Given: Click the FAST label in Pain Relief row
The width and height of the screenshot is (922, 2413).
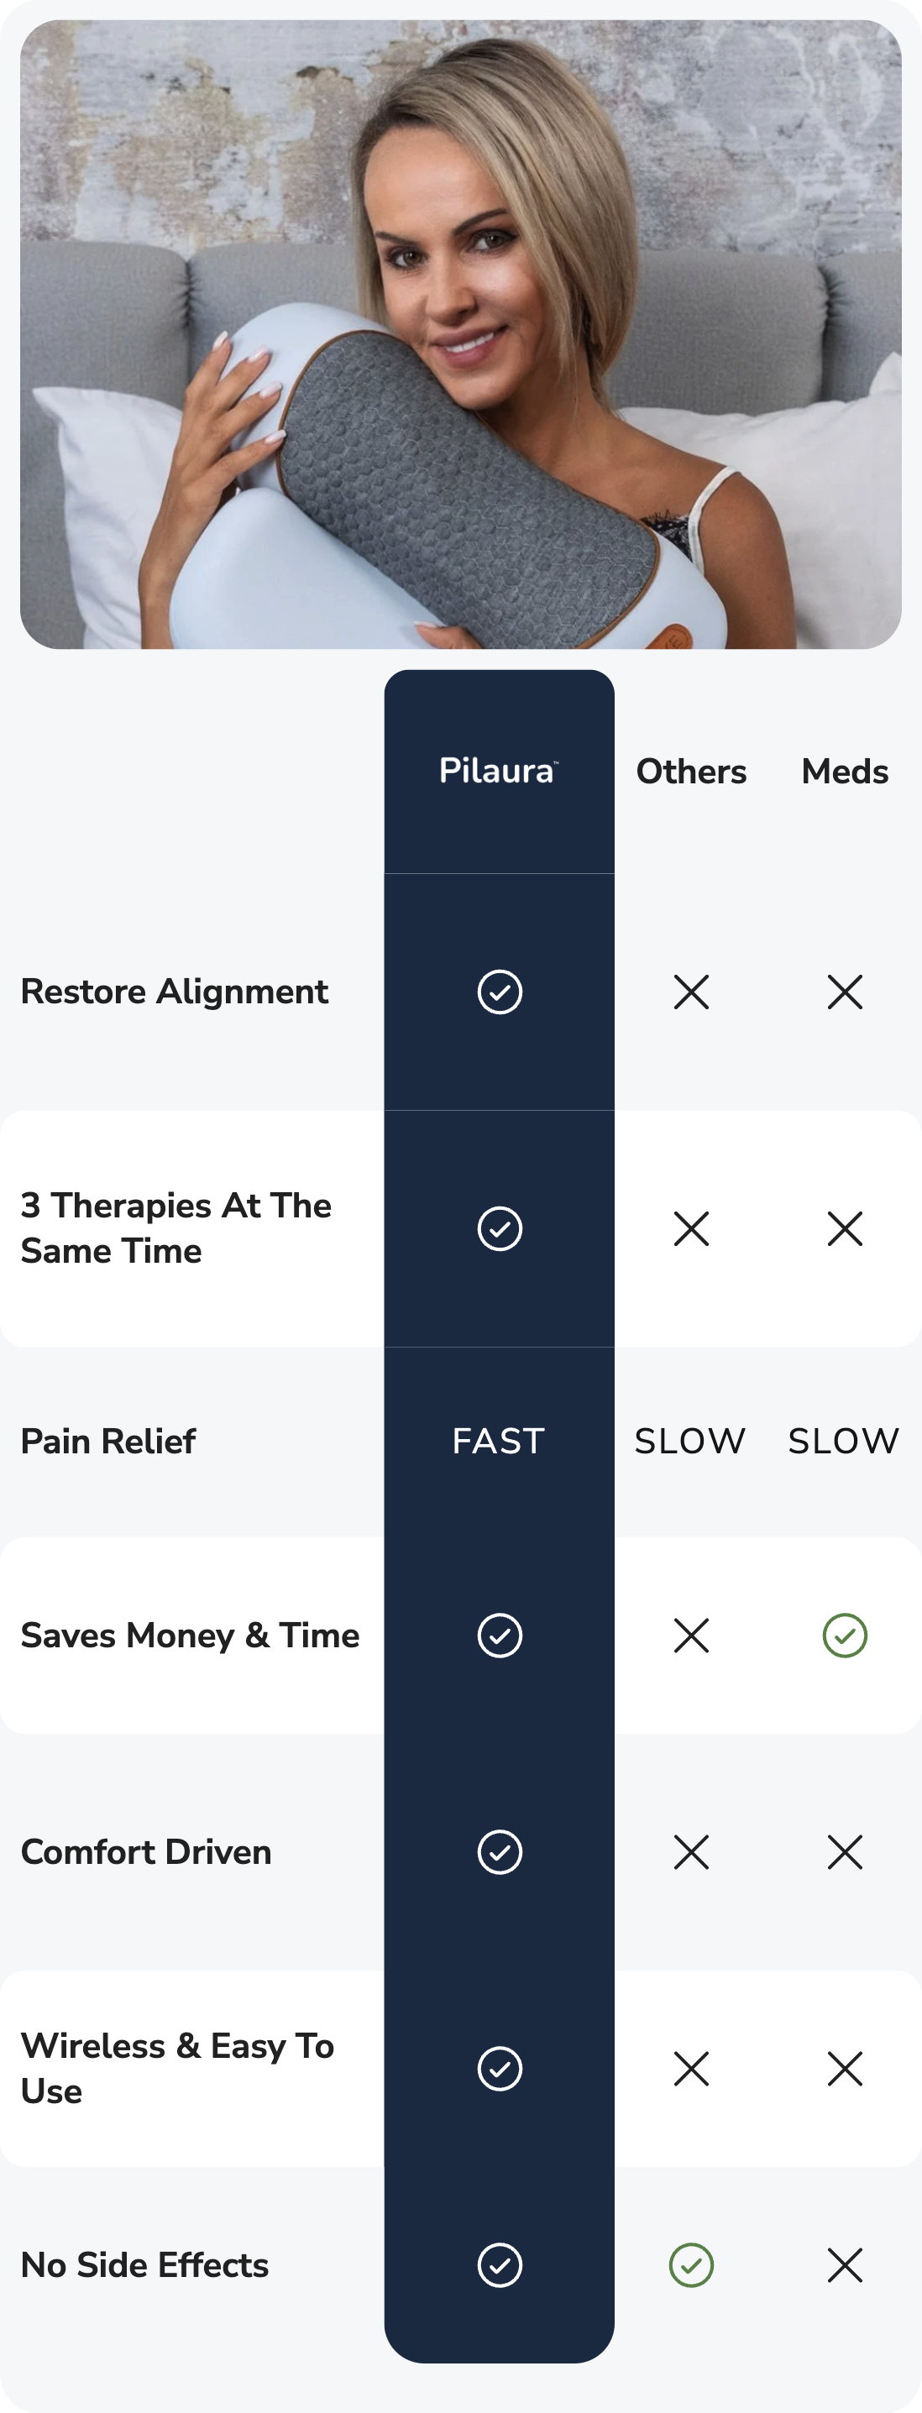Looking at the screenshot, I should point(499,1442).
